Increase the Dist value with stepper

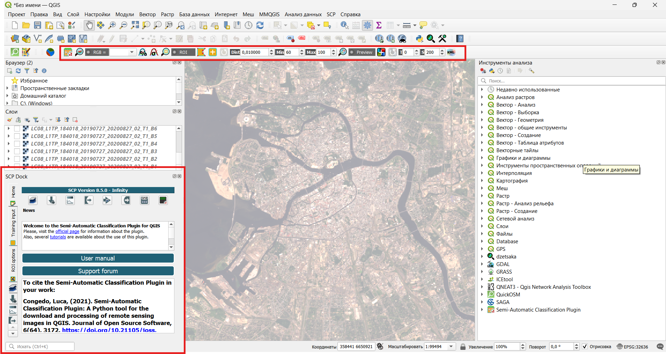[271, 50]
